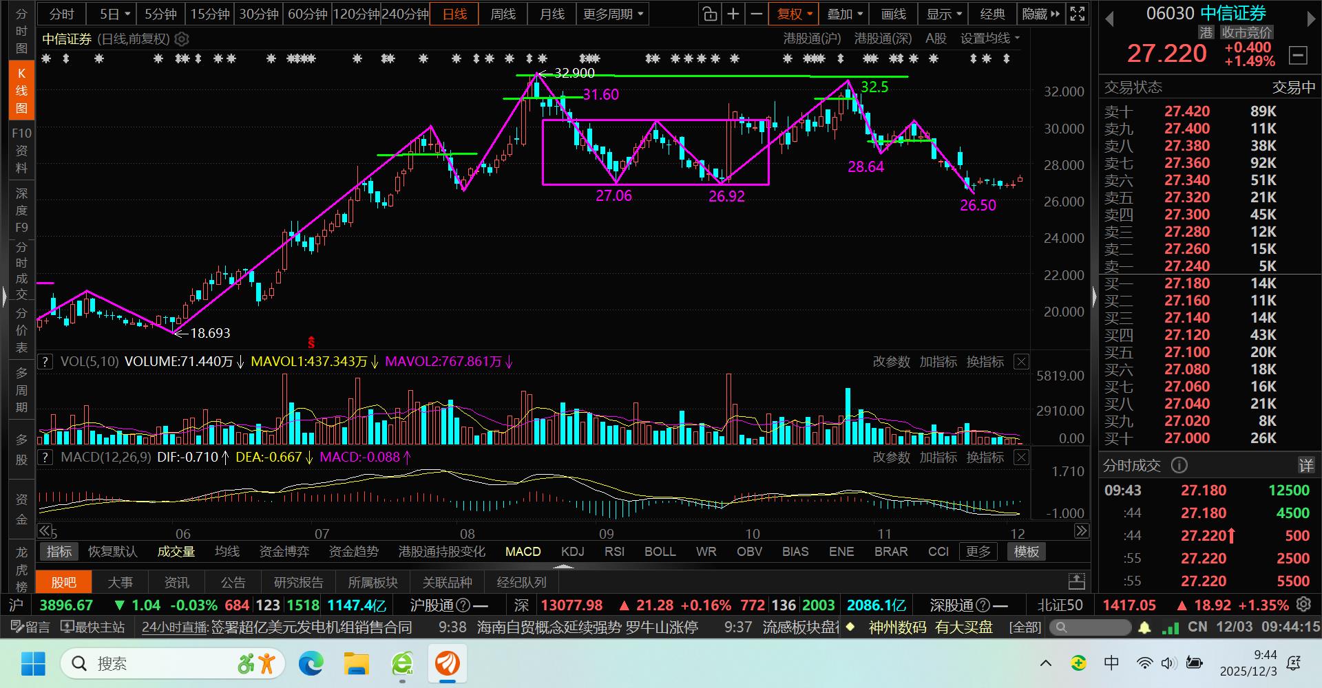Open the 复权 dropdown

794,14
